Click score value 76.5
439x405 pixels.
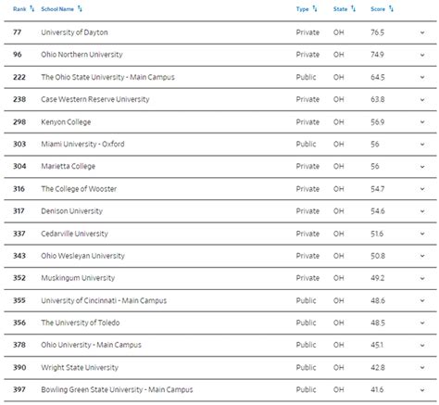(x=377, y=32)
